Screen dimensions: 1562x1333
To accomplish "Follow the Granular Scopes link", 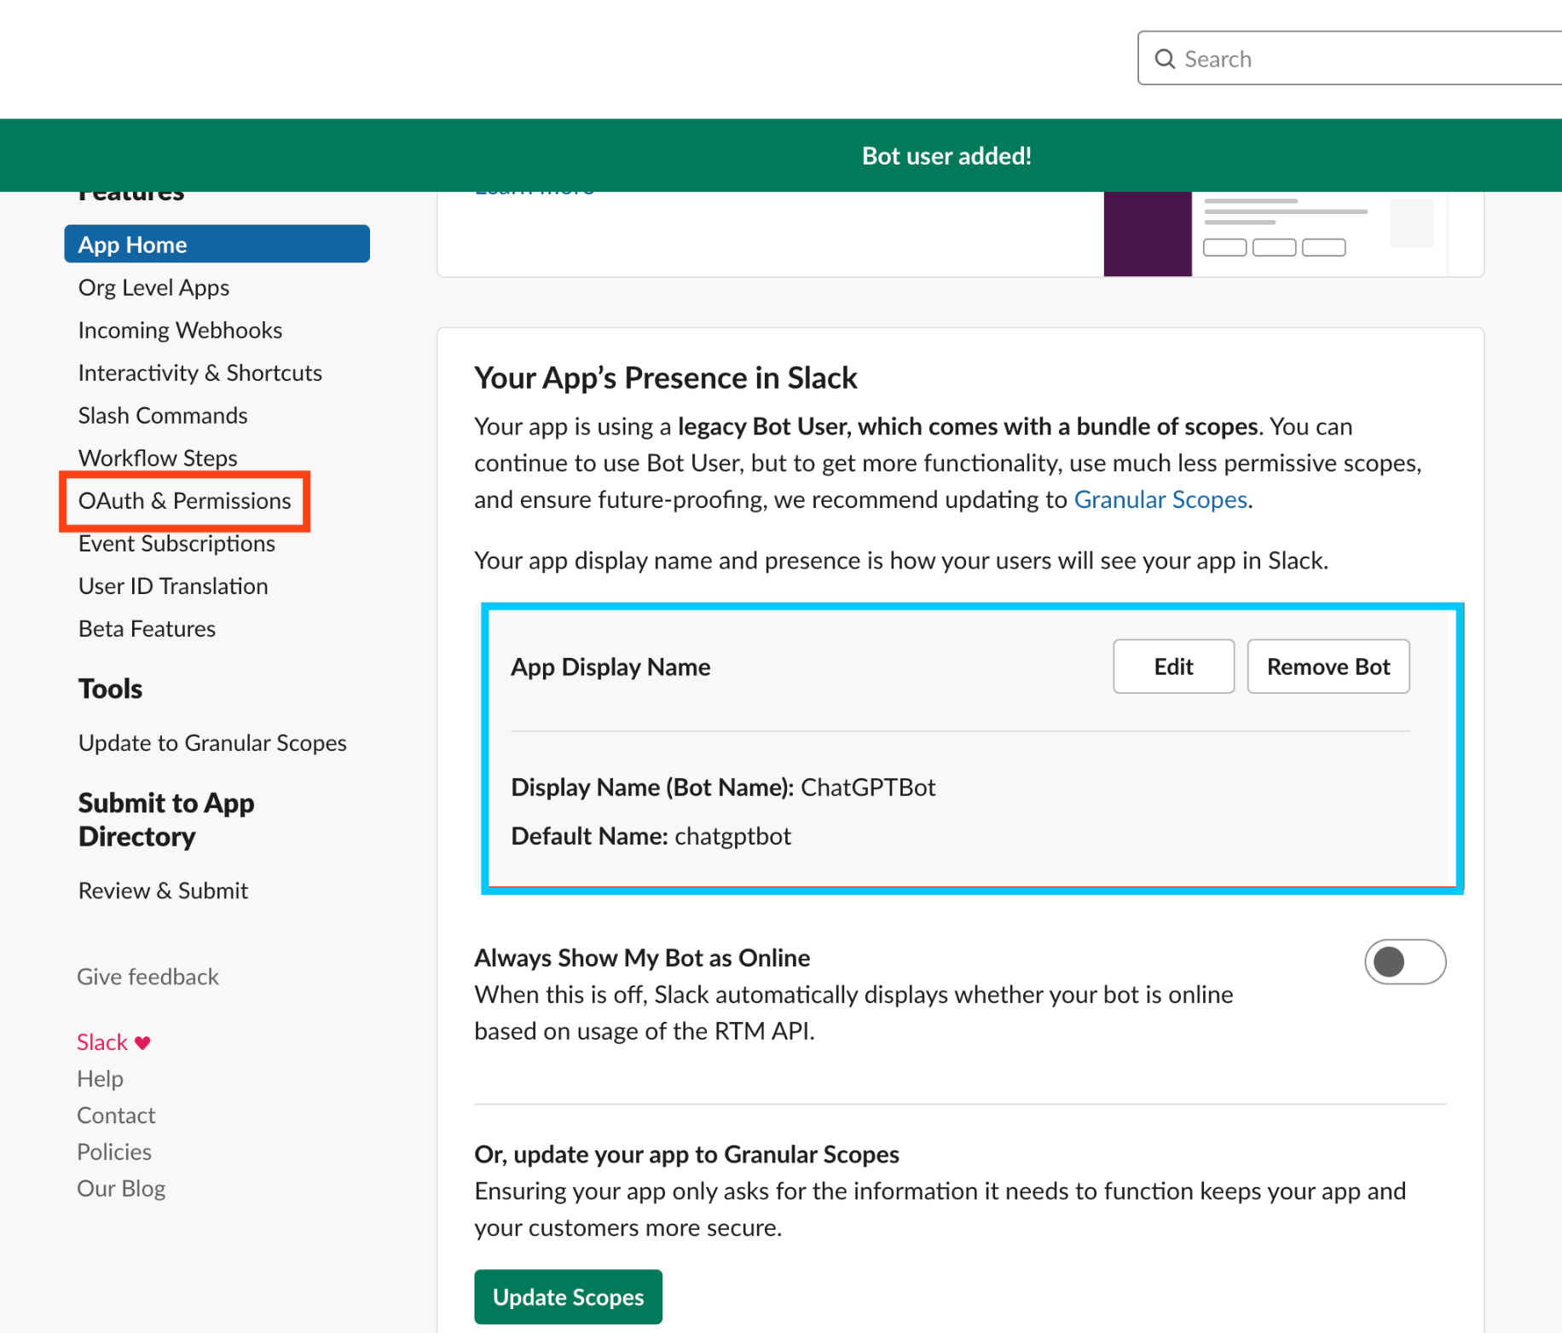I will pos(1160,499).
